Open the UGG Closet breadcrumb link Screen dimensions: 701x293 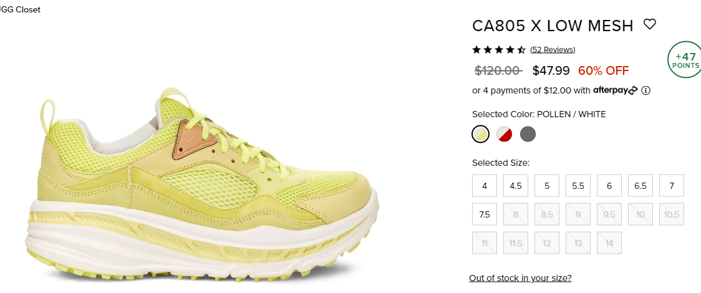20,9
